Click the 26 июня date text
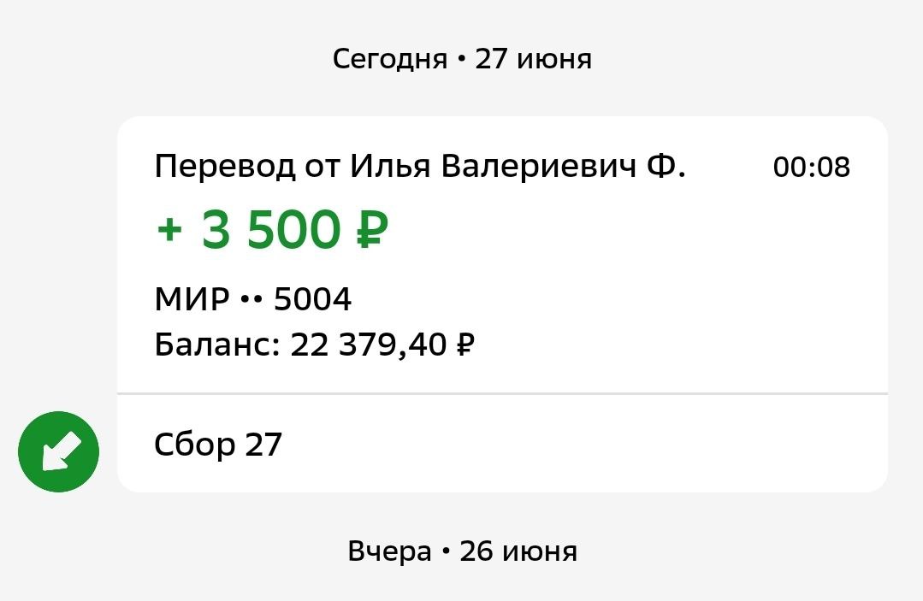The width and height of the screenshot is (923, 601). pos(518,551)
